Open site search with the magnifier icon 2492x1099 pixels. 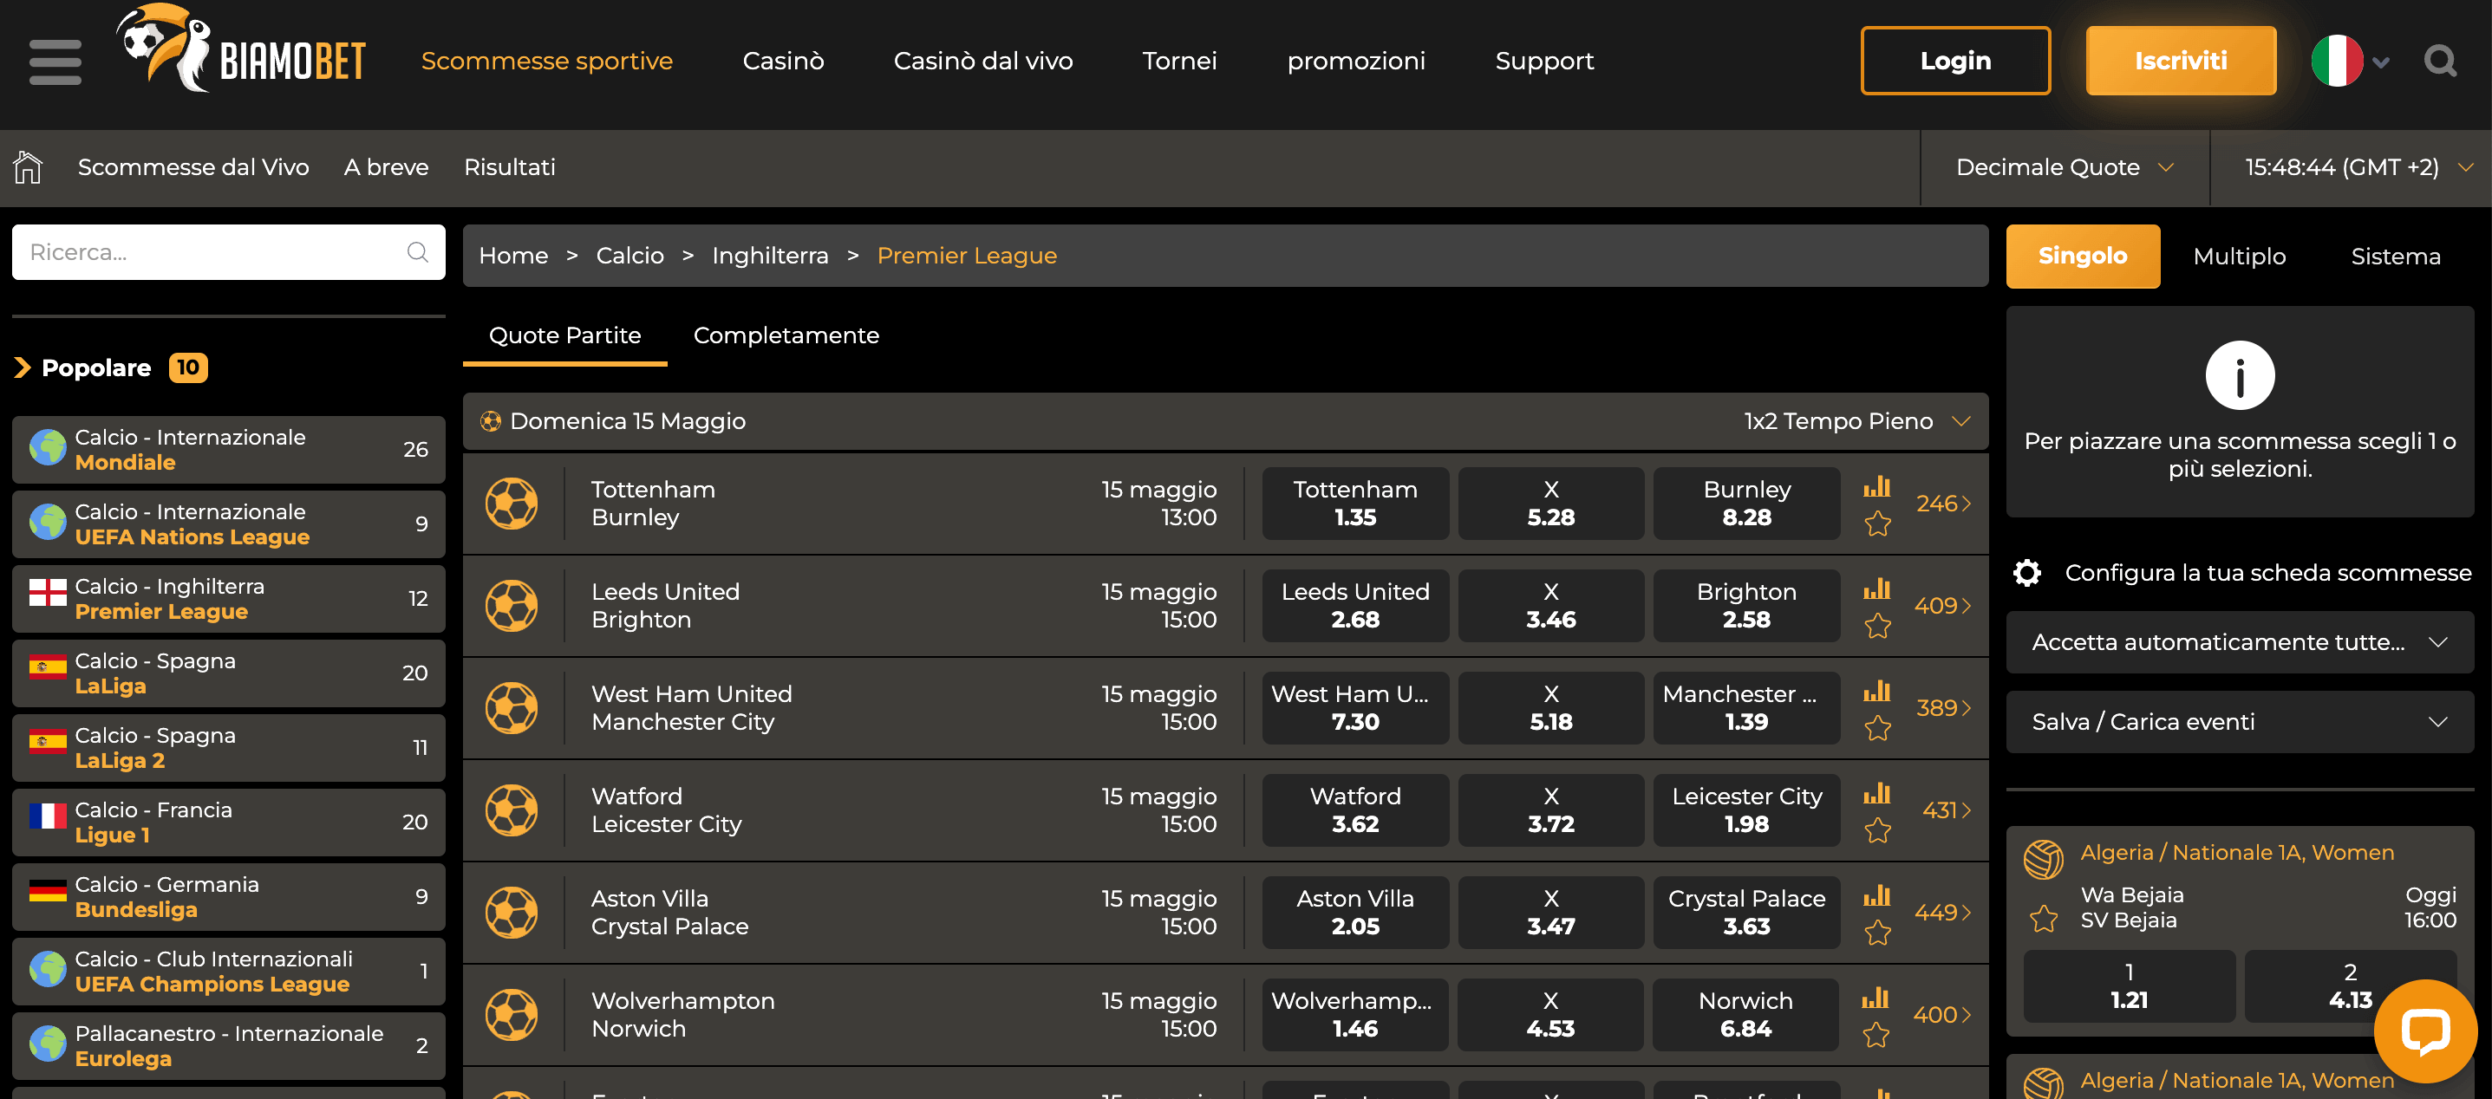(2440, 60)
